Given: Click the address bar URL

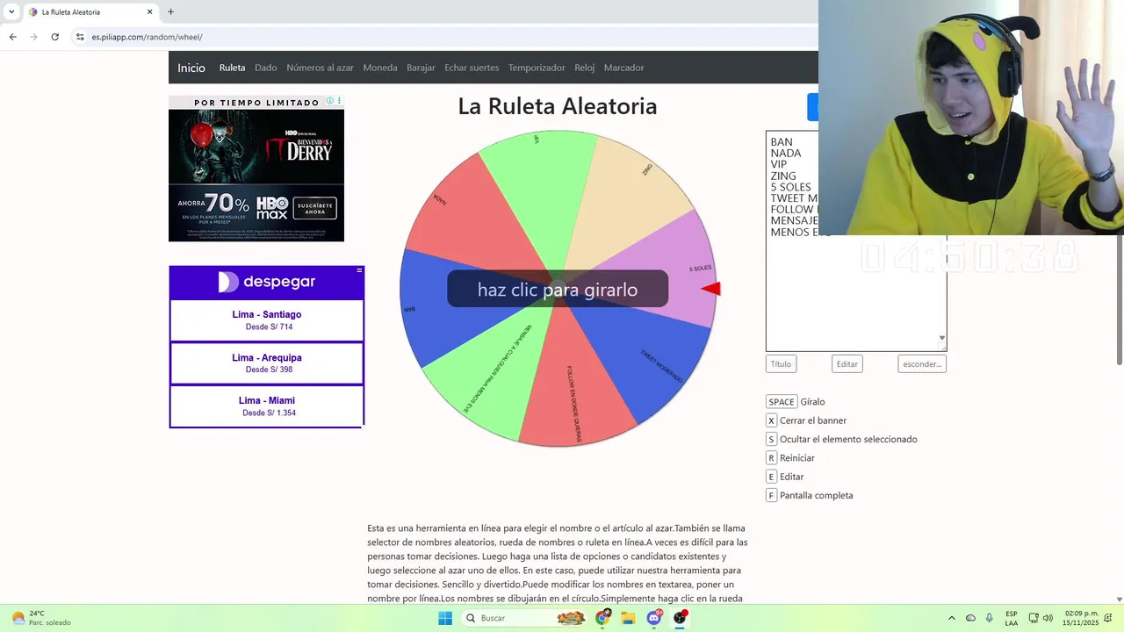Looking at the screenshot, I should 147,37.
